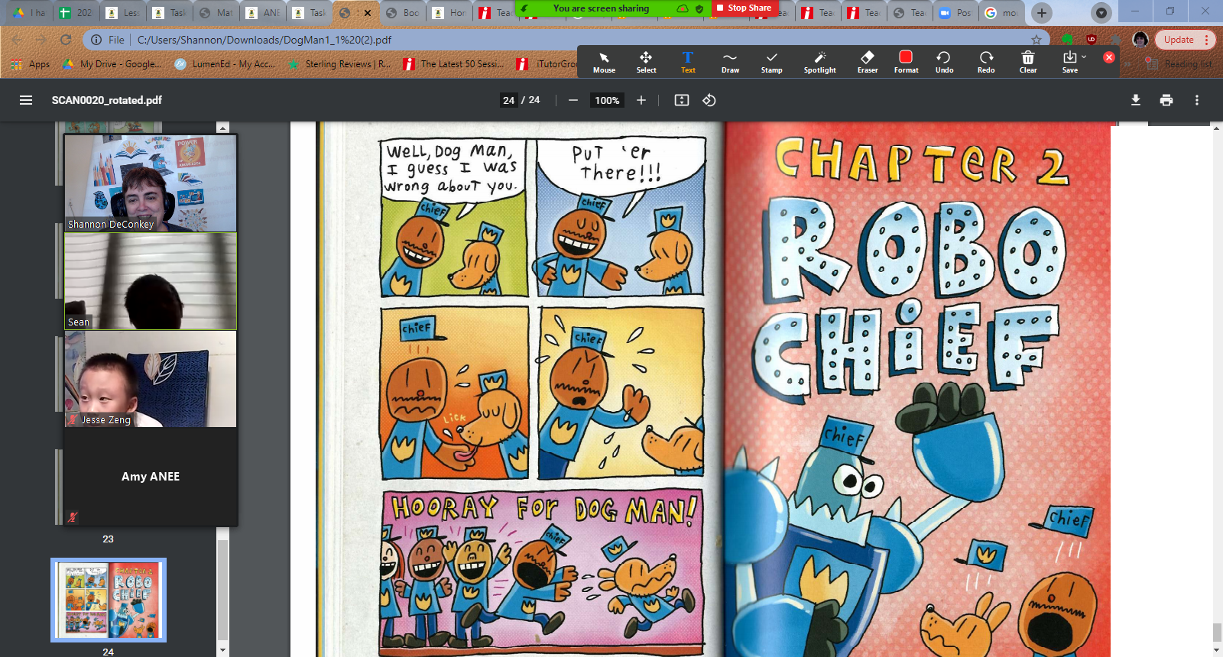Expand the Save dropdown arrow
The width and height of the screenshot is (1223, 657).
point(1084,57)
